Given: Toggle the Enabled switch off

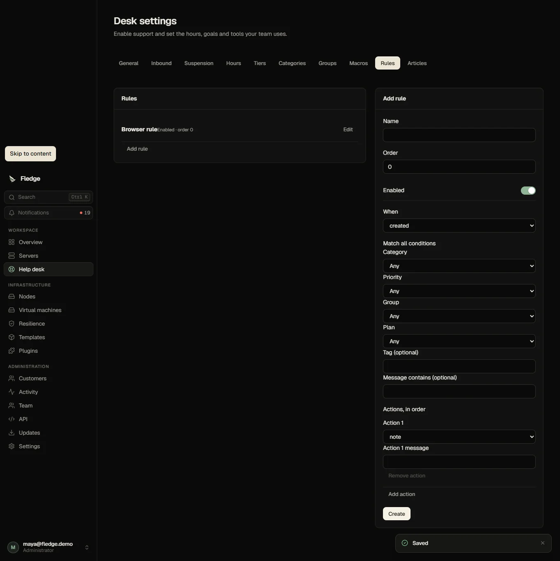Looking at the screenshot, I should pos(528,191).
